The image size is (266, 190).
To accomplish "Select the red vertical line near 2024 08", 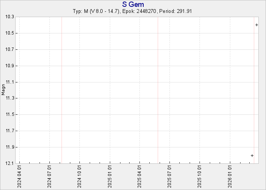I will click(62, 90).
